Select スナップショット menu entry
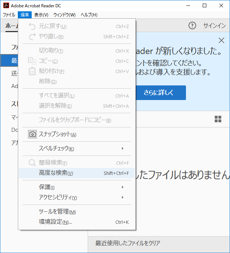Image resolution: width=230 pixels, height=253 pixels. [x=77, y=134]
